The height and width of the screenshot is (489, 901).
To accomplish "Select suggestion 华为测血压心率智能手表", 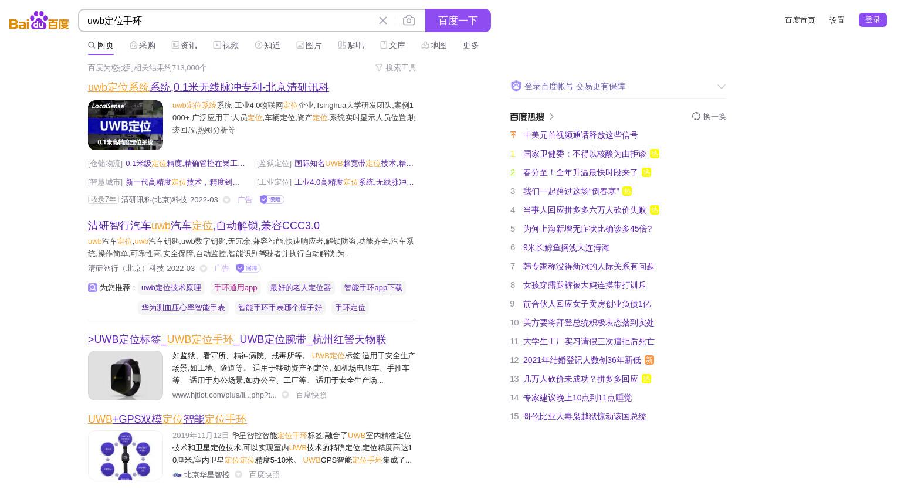I will click(x=183, y=308).
